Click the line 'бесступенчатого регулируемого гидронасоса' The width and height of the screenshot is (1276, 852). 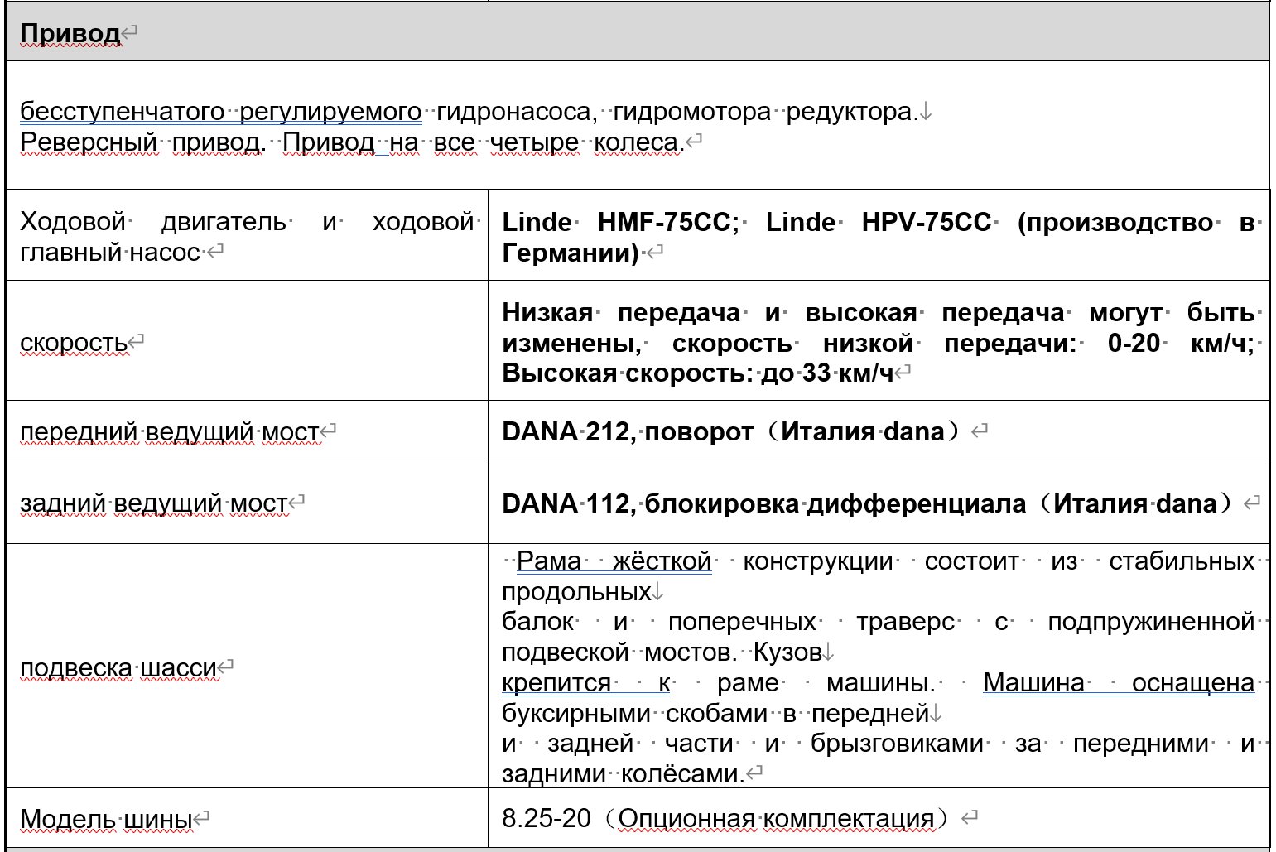[308, 111]
